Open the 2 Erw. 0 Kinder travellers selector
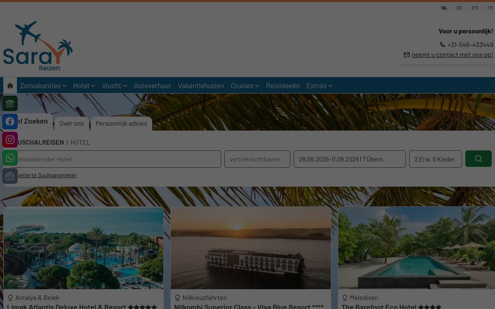This screenshot has width=495, height=309. point(436,159)
